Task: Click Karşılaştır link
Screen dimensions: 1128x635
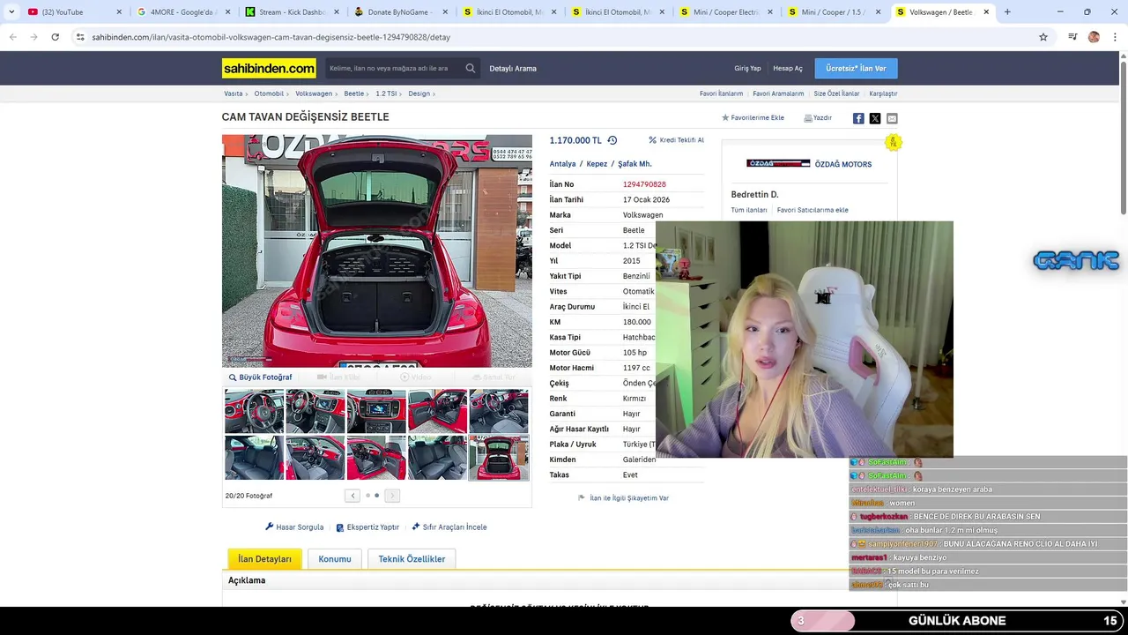Action: point(883,93)
